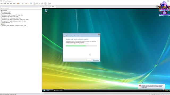Screen dimensions: 170x95
Task: Open the Tabs menu
Action: point(11,3)
